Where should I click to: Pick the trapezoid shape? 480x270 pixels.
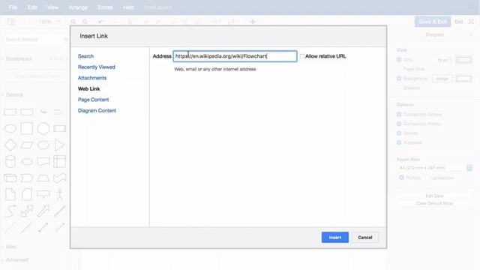[x=43, y=178]
